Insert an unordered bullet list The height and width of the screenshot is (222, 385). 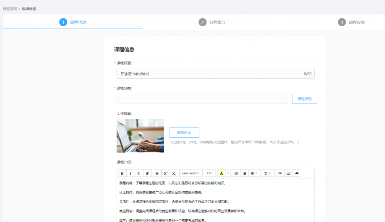coord(236,173)
